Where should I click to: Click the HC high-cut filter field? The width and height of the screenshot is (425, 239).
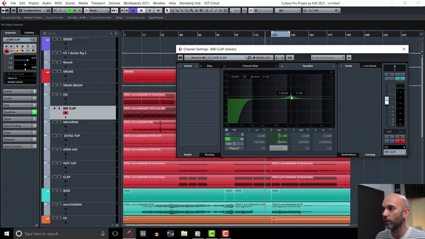(234, 135)
